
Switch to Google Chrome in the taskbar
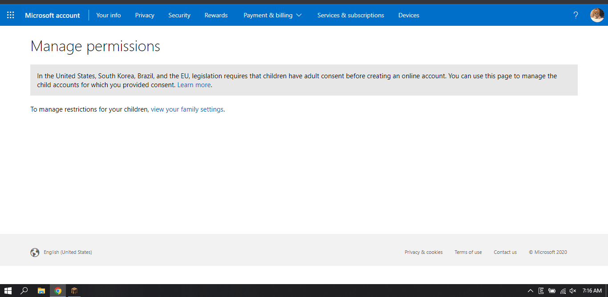[x=58, y=291]
